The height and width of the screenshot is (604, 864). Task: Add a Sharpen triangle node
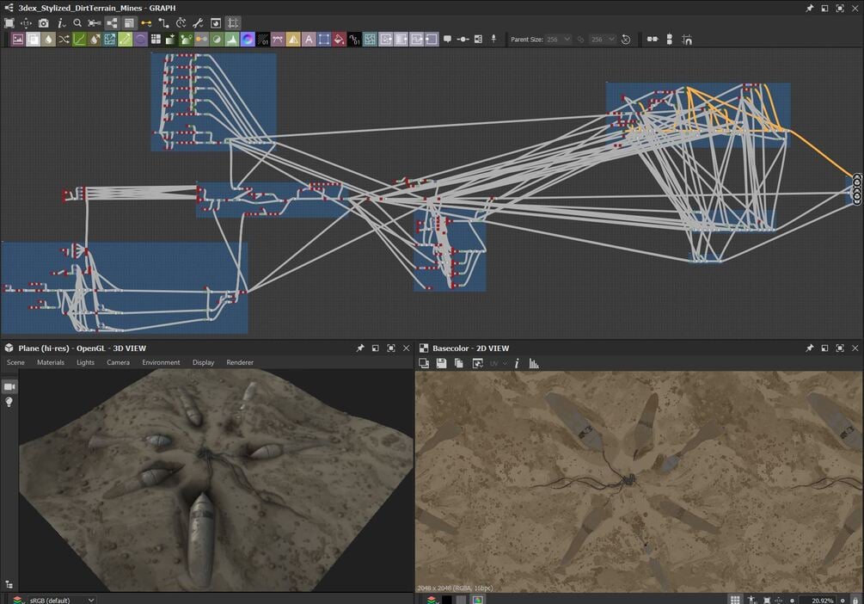pos(293,40)
